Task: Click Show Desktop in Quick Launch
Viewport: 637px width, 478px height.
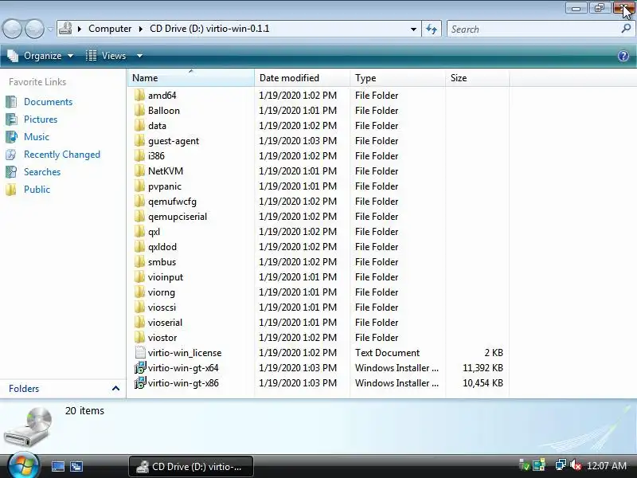Action: pos(57,466)
